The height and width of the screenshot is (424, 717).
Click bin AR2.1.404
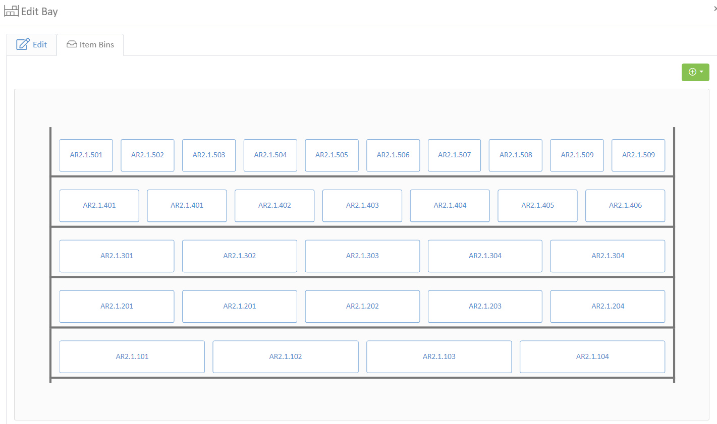pos(450,206)
